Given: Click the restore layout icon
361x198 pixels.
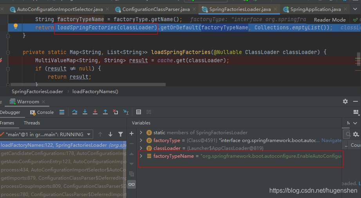Looking at the screenshot, I should (356, 112).
